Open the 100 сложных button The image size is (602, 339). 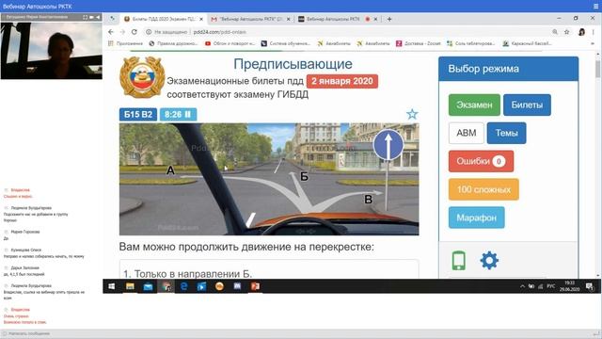[483, 189]
